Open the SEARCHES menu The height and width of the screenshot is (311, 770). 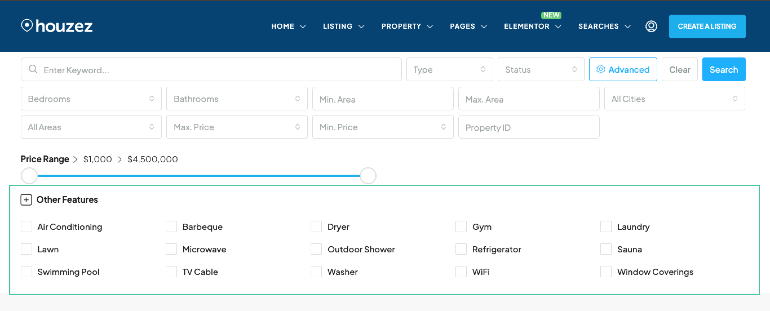tap(604, 26)
